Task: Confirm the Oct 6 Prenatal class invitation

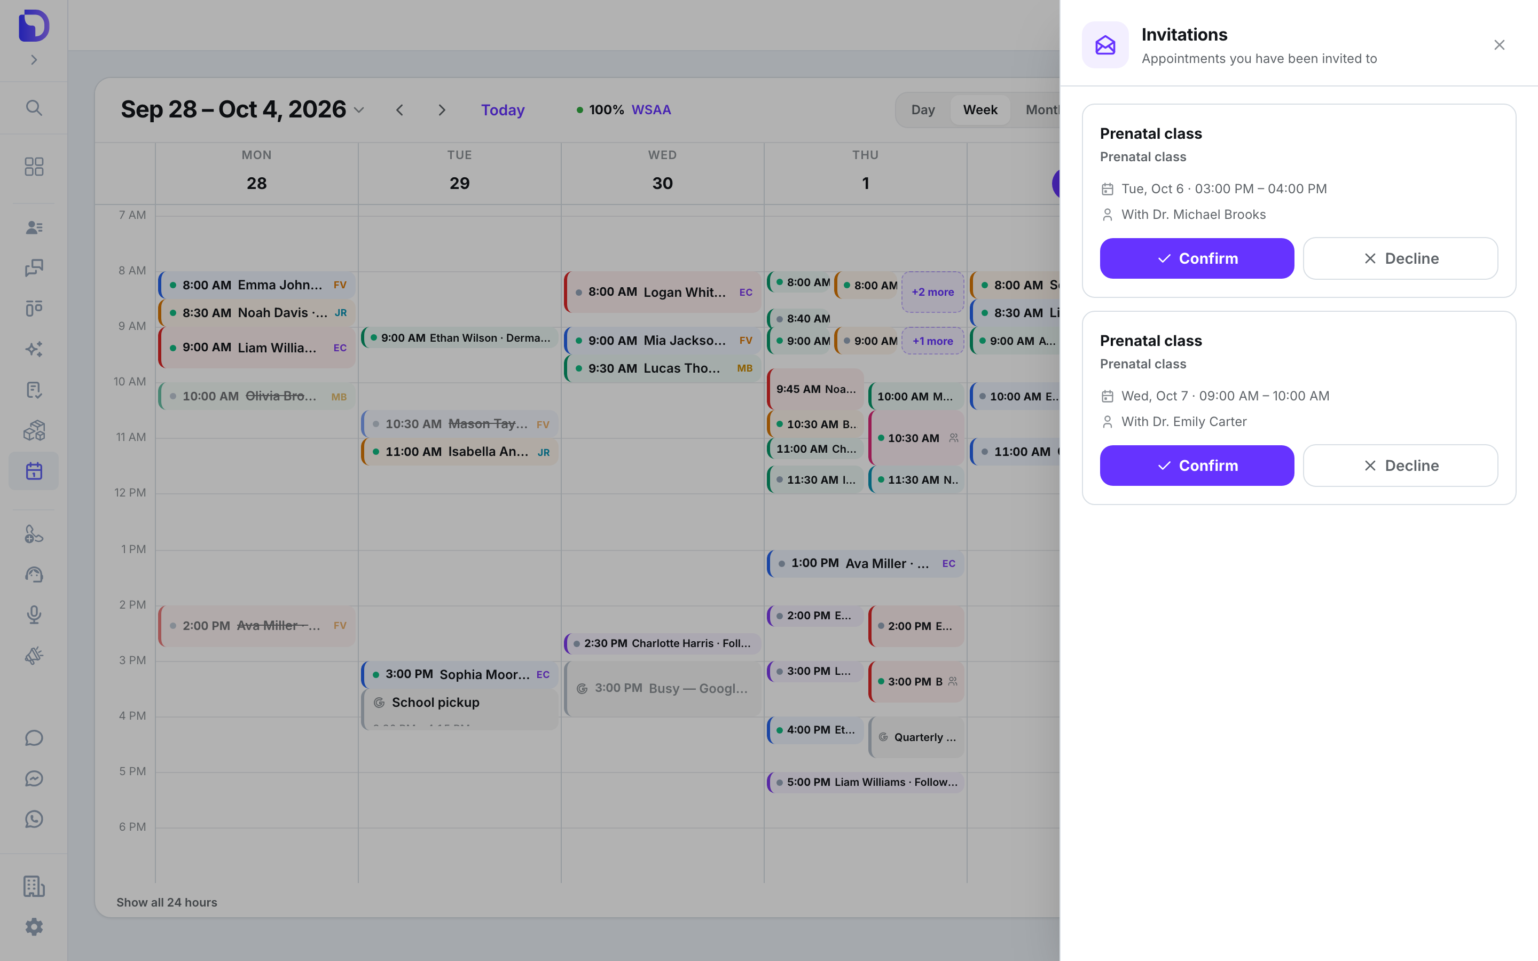Action: [1197, 258]
